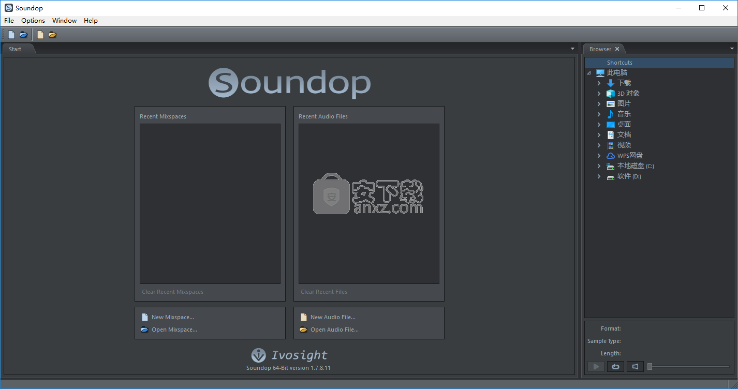Click the Recent Audio Files list area
The height and width of the screenshot is (389, 738).
click(x=369, y=204)
